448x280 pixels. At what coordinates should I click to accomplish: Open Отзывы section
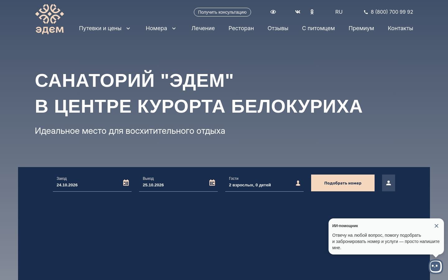(x=278, y=28)
